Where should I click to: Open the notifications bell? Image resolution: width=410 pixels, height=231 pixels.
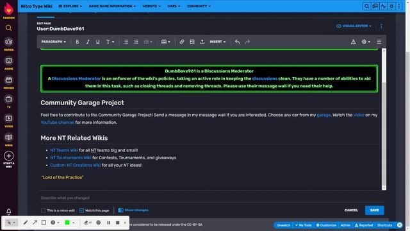(x=8, y=211)
